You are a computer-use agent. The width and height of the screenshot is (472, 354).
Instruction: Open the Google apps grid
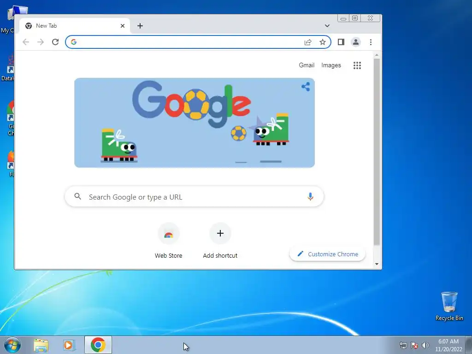[x=357, y=65]
